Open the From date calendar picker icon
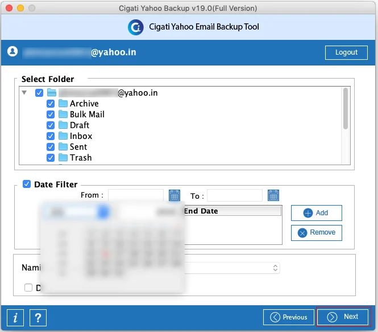The width and height of the screenshot is (378, 332). click(175, 195)
